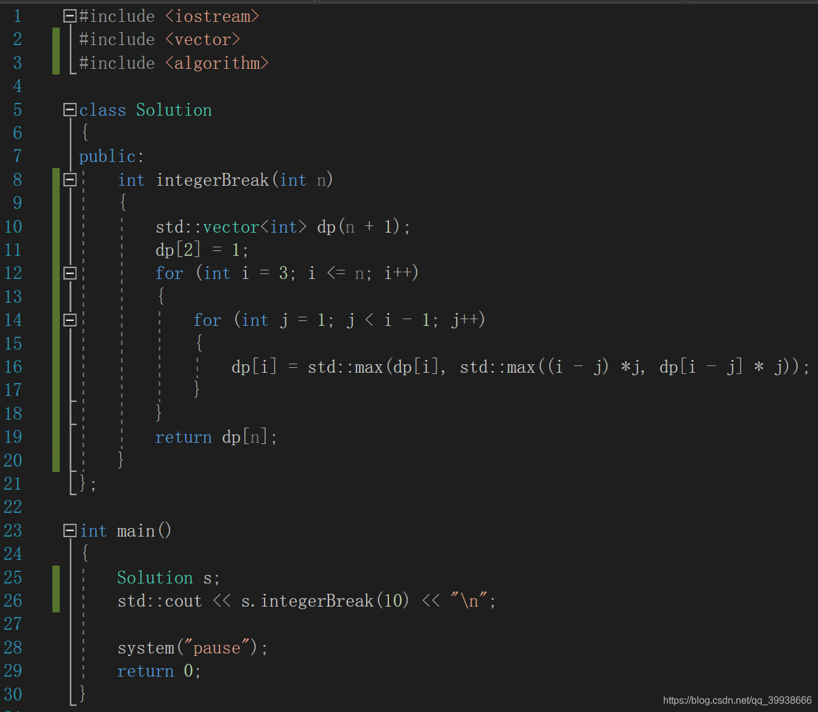Screen dimensions: 818x712
Task: Click 'return 0;' on line 29
Action: tap(159, 671)
